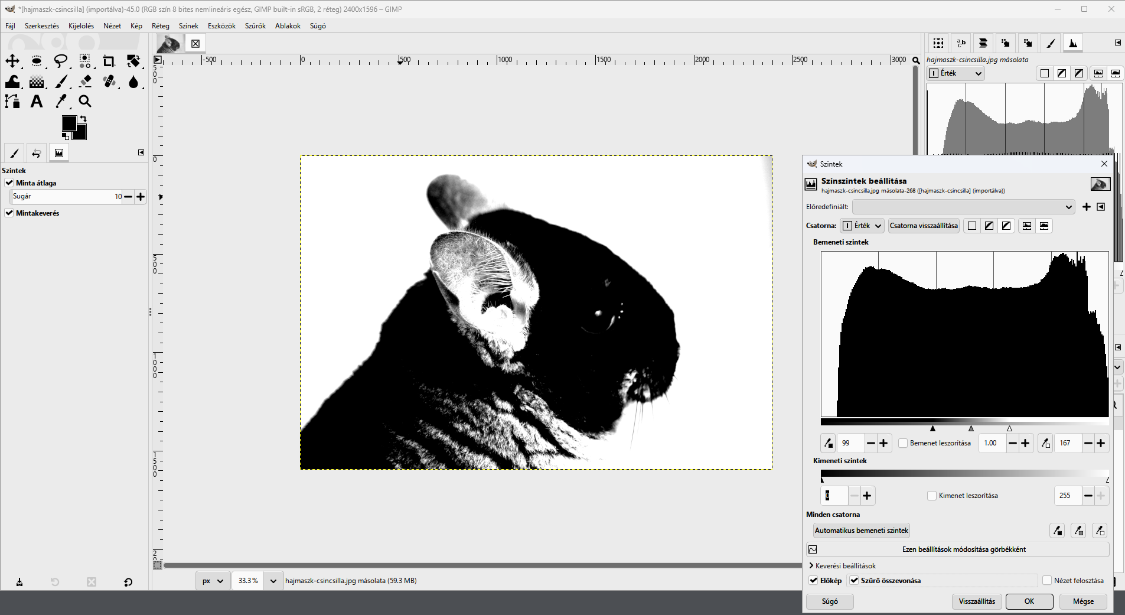Open the Réteg menu
The width and height of the screenshot is (1125, 615).
[160, 26]
